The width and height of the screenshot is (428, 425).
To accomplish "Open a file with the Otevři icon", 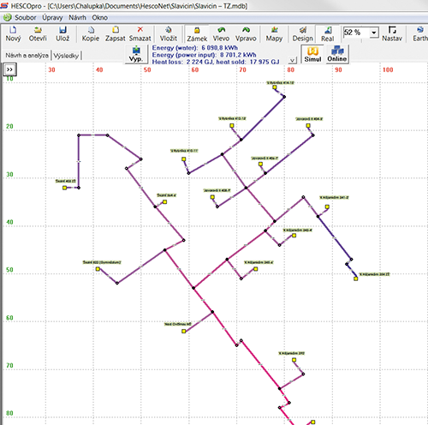I will [38, 34].
